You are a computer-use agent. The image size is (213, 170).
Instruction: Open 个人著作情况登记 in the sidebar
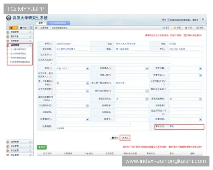click(x=18, y=49)
